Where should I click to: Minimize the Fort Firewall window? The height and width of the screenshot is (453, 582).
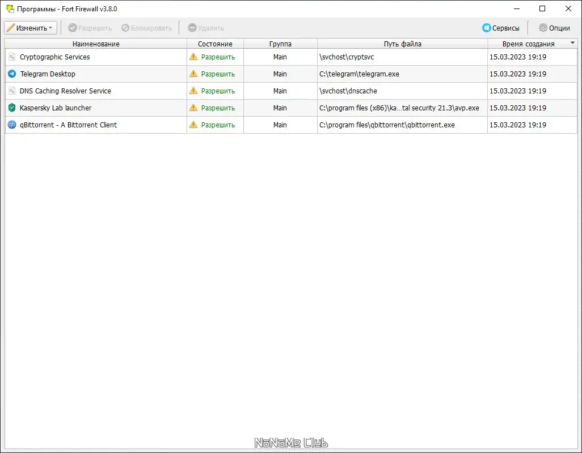[517, 8]
